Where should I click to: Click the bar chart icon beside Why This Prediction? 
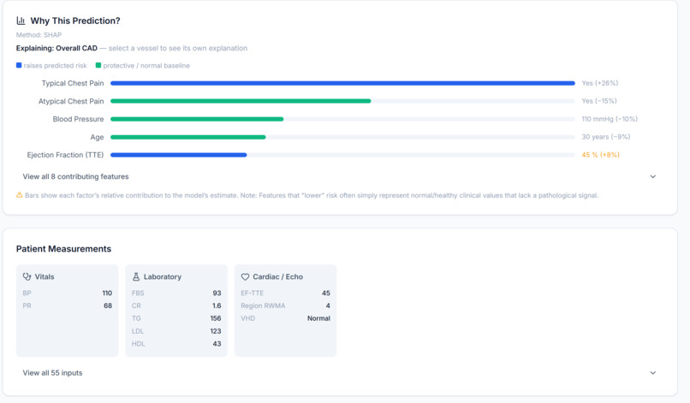[21, 21]
